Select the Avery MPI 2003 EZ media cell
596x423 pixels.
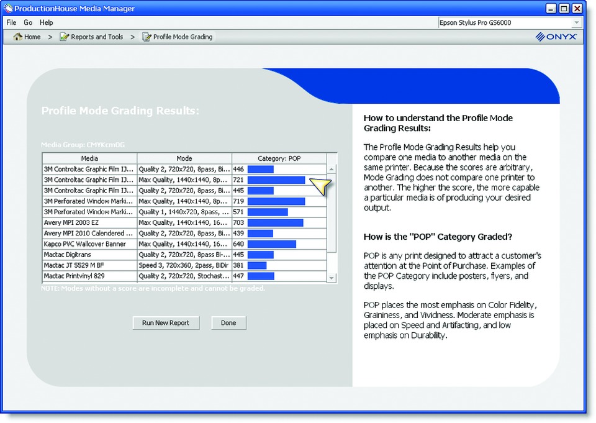(x=89, y=222)
